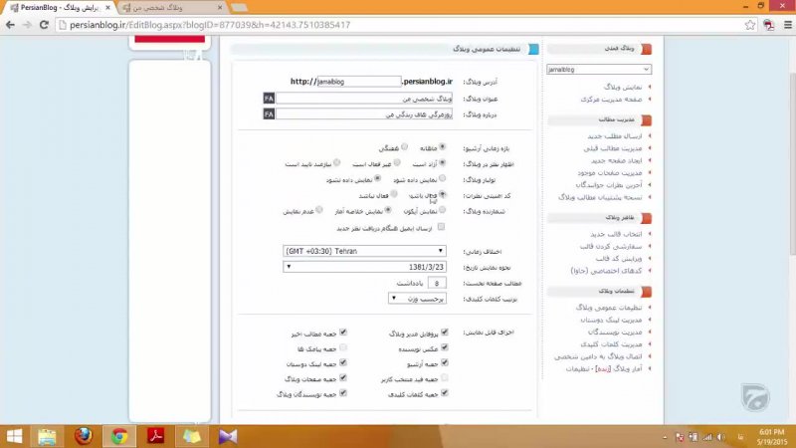Screen dimensions: 796x448
Task: Reload the page with the refresh icon
Action: 44,24
